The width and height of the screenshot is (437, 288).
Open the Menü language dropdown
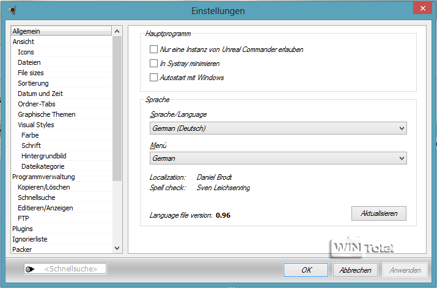click(x=278, y=158)
